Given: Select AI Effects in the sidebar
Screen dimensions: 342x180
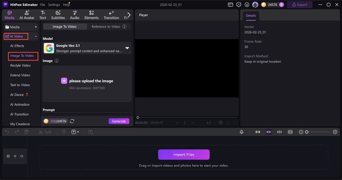Looking at the screenshot, I should (x=17, y=46).
